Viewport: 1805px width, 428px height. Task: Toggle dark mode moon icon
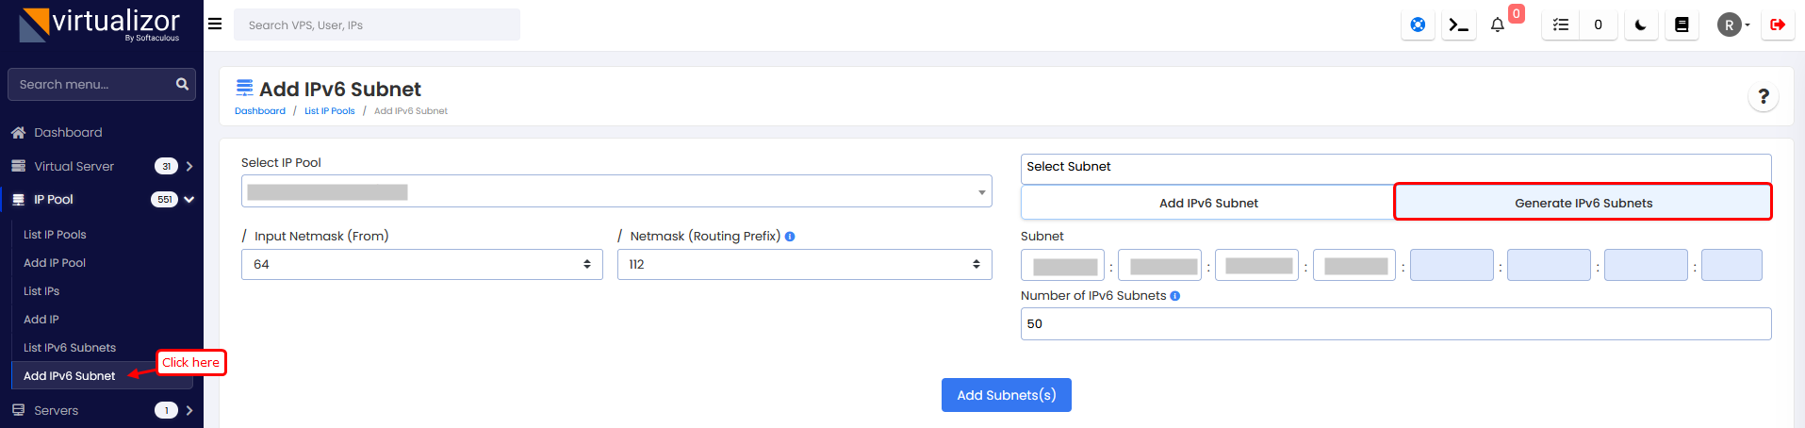pos(1641,25)
